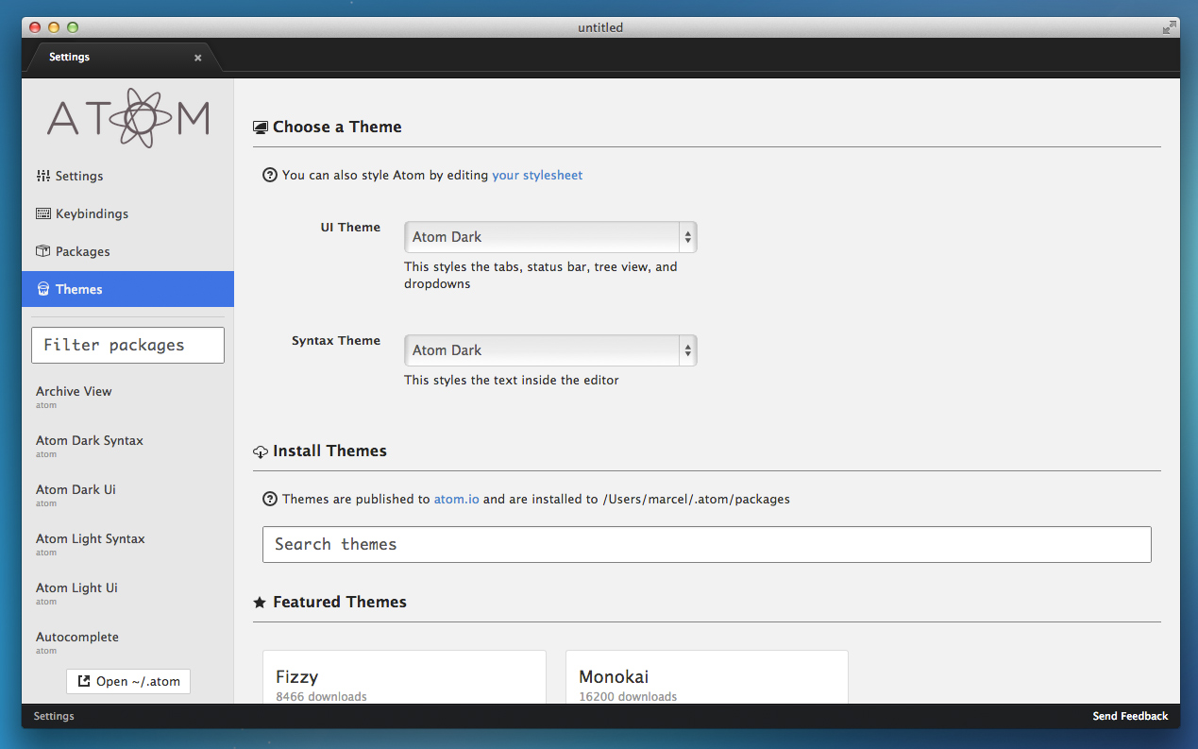Click the external link icon in Open ~/.atom button
This screenshot has width=1198, height=749.
pos(84,681)
